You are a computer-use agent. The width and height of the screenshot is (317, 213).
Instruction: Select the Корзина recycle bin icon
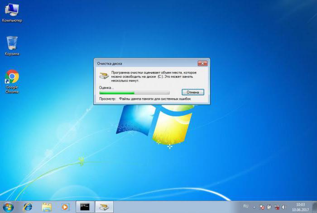click(12, 46)
